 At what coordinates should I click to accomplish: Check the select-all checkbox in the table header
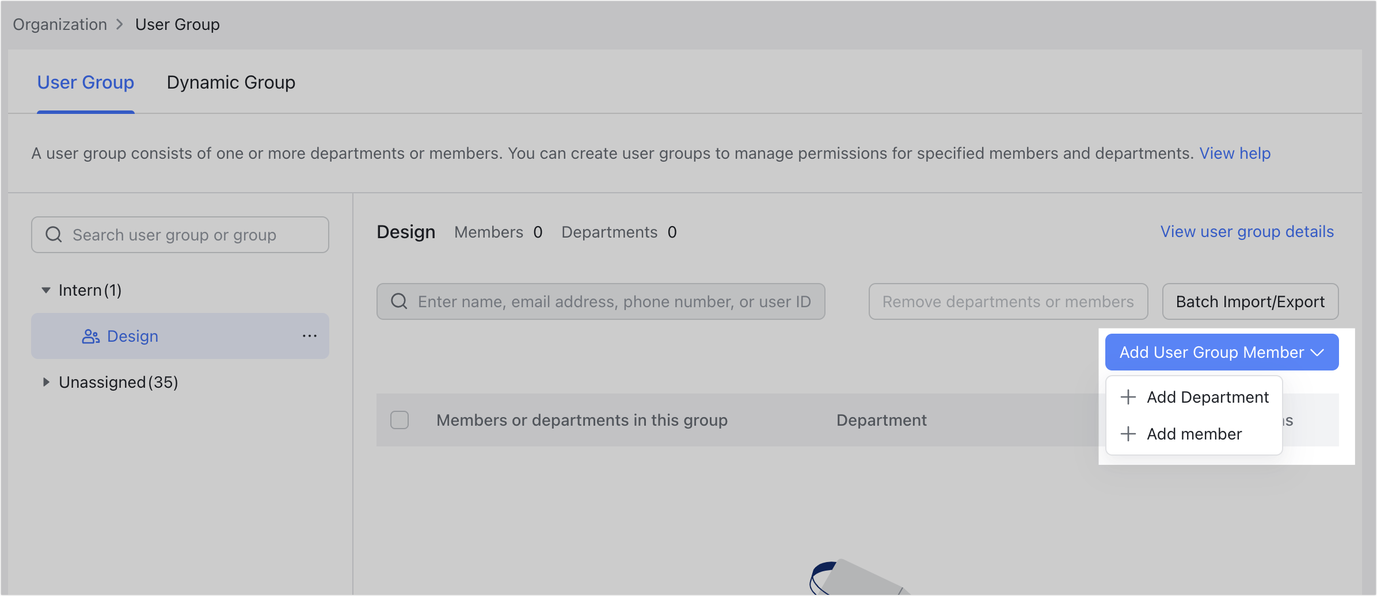pyautogui.click(x=400, y=420)
